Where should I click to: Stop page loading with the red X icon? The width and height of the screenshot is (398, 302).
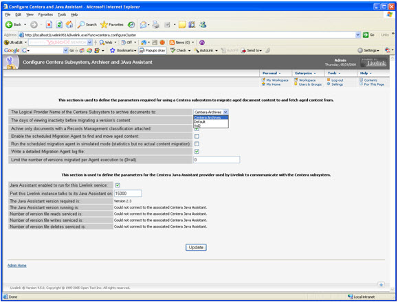coord(49,25)
